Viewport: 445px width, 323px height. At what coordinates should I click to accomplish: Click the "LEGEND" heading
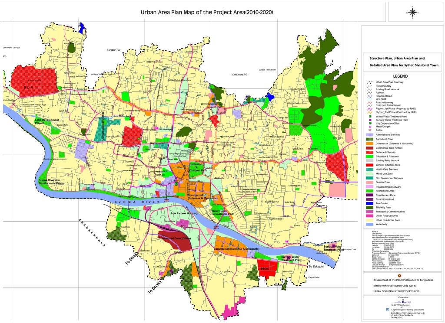point(400,76)
